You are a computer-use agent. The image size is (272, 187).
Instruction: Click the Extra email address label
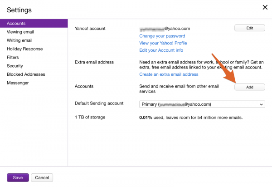(94, 62)
